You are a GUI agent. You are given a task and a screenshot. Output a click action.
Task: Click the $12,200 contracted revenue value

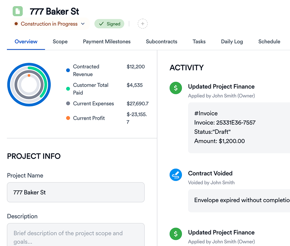pos(135,67)
